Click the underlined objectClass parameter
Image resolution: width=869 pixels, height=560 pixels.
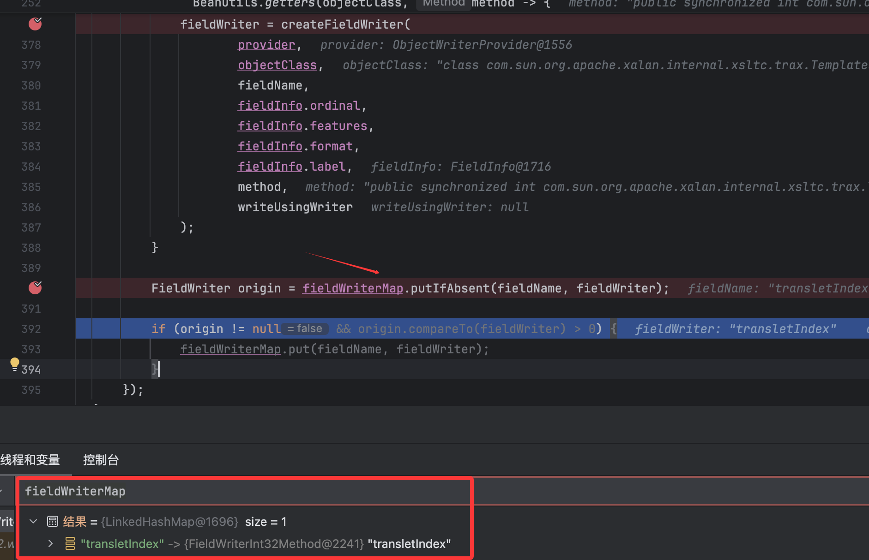(x=277, y=65)
